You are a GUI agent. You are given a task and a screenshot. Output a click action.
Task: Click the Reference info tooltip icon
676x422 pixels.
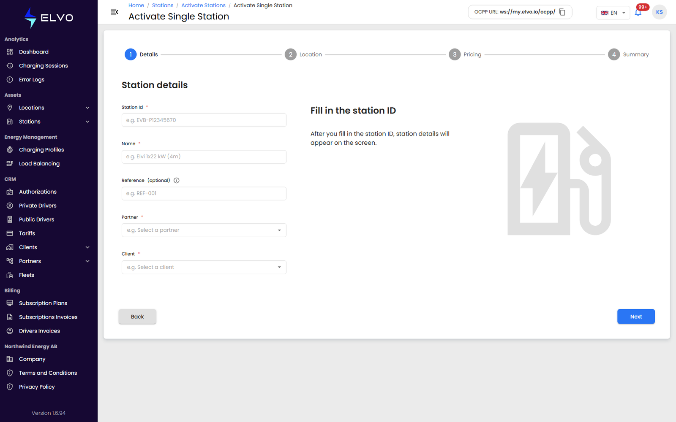[x=177, y=181]
